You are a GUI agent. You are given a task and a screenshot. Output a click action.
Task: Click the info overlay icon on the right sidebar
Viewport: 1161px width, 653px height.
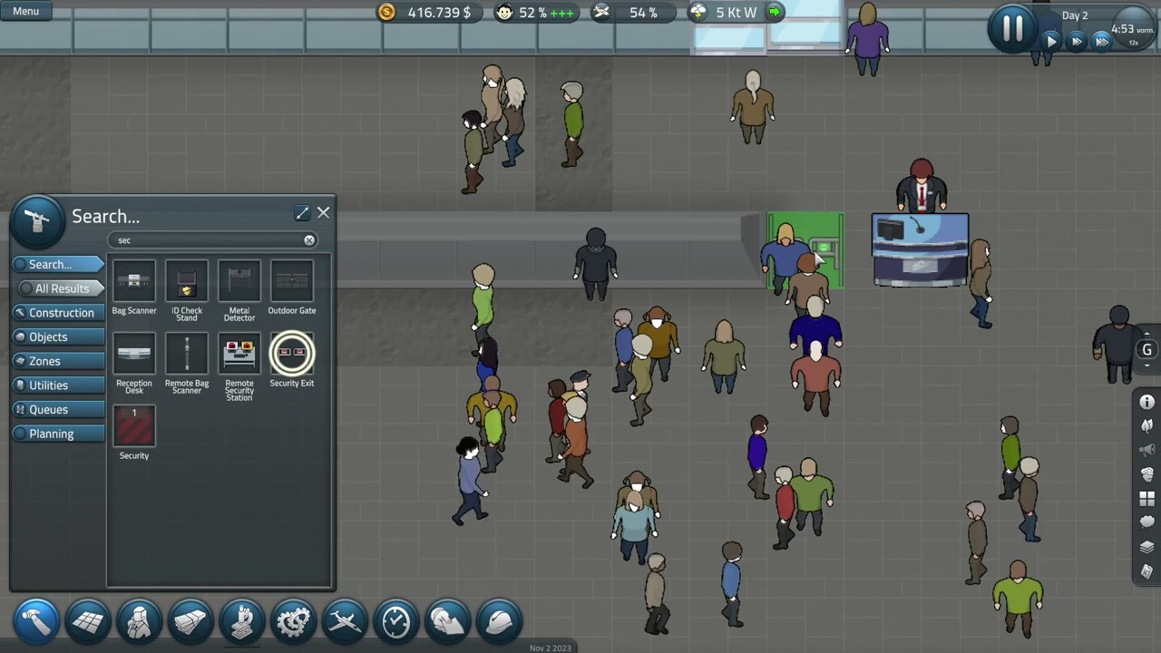coord(1146,402)
